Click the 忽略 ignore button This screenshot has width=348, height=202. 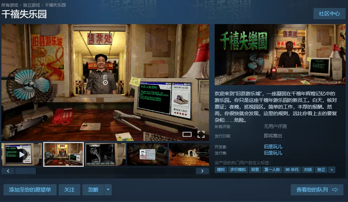tap(93, 190)
